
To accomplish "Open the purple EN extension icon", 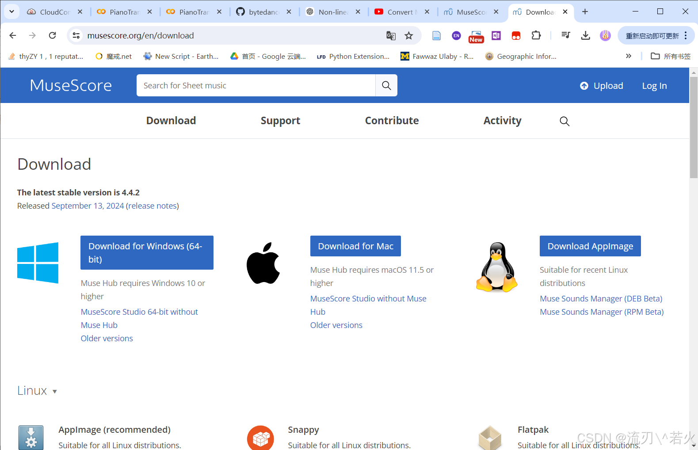I will (456, 35).
